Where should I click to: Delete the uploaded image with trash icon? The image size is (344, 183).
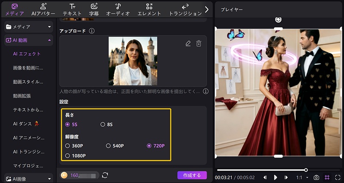199,43
